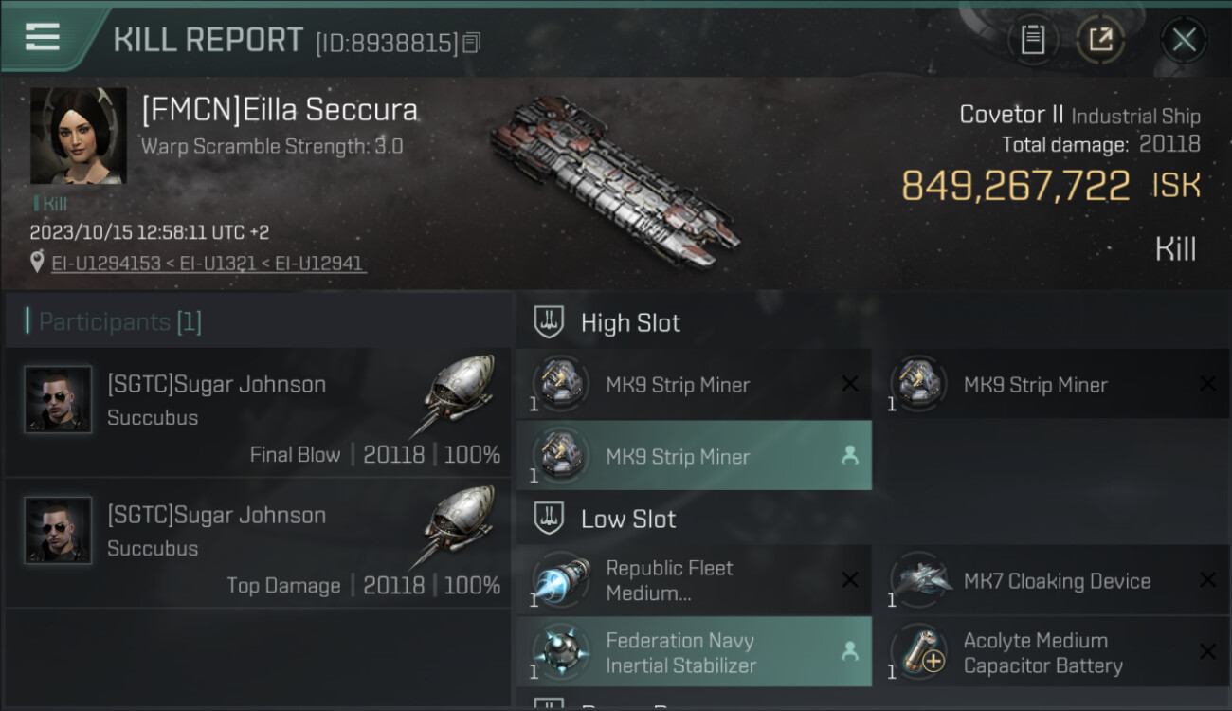
Task: Click the MK7 Cloaking Device icon
Action: pyautogui.click(x=919, y=580)
